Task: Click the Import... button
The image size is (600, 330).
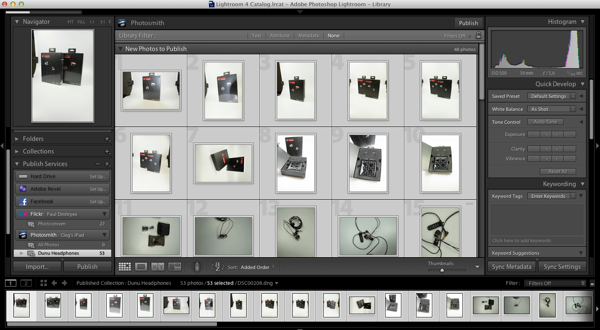Action: point(37,267)
